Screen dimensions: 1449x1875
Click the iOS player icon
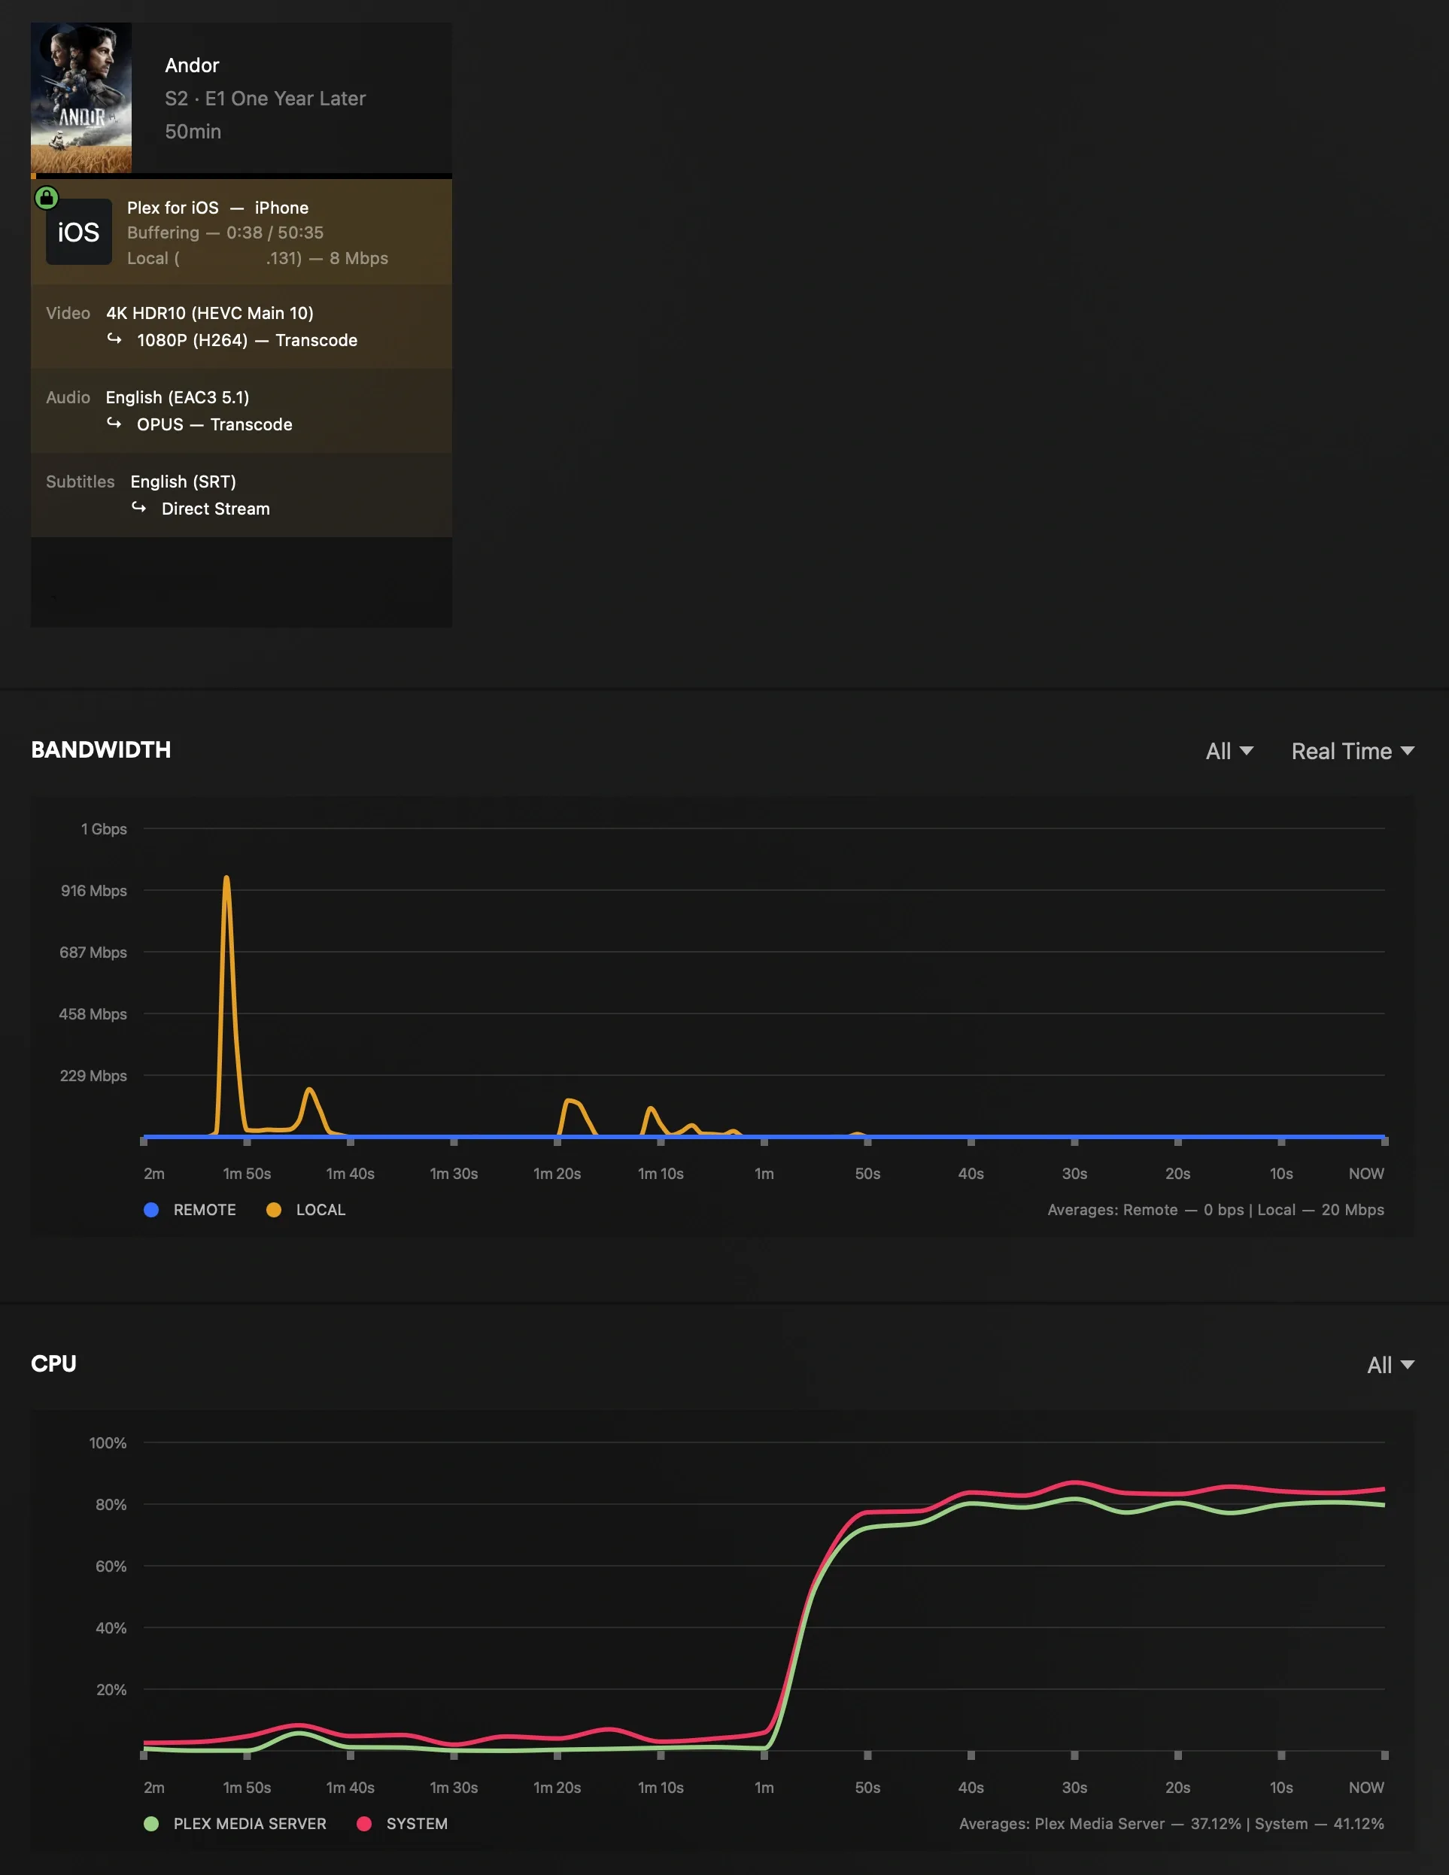79,232
